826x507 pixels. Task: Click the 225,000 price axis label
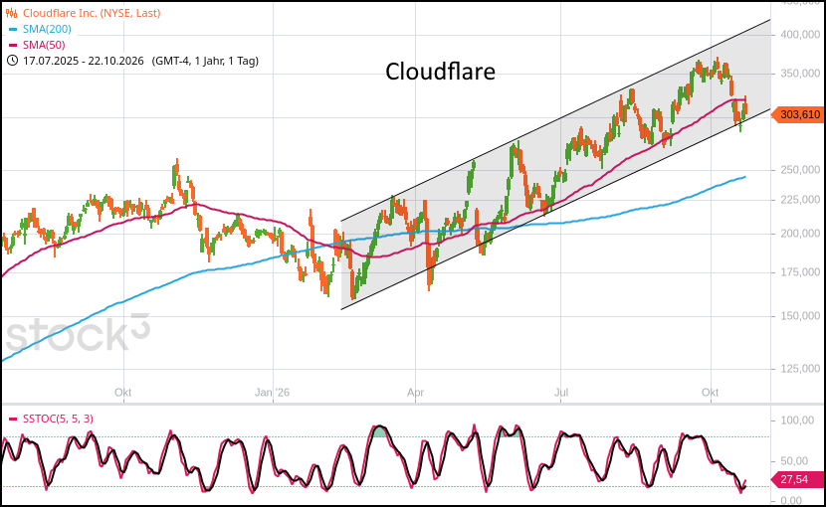[800, 200]
